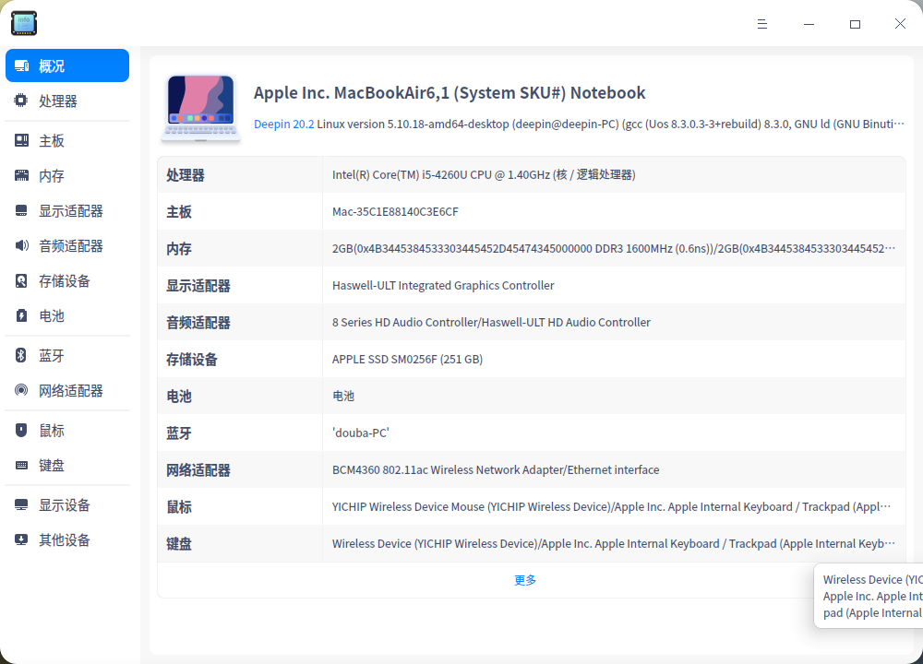923x664 pixels.
Task: Click the 存储设备 row label in table
Action: pos(192,360)
